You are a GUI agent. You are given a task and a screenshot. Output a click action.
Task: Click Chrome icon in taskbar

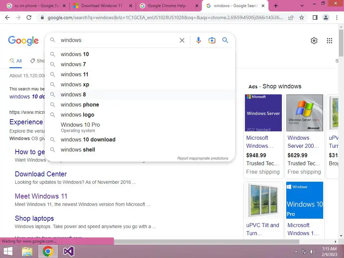point(48,251)
